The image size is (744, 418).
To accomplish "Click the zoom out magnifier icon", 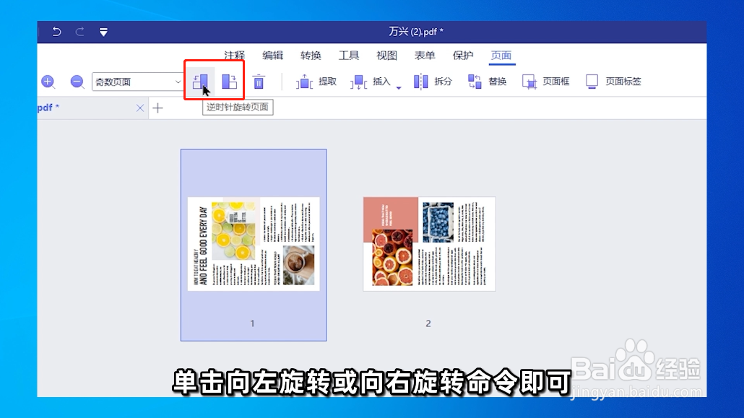I will coord(77,82).
